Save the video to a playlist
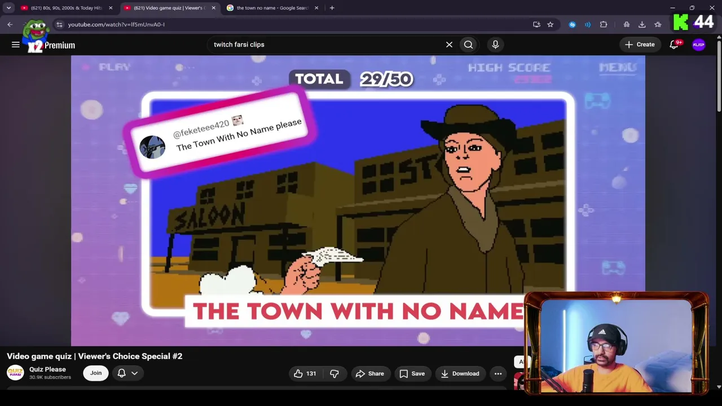This screenshot has width=722, height=406. (x=412, y=373)
